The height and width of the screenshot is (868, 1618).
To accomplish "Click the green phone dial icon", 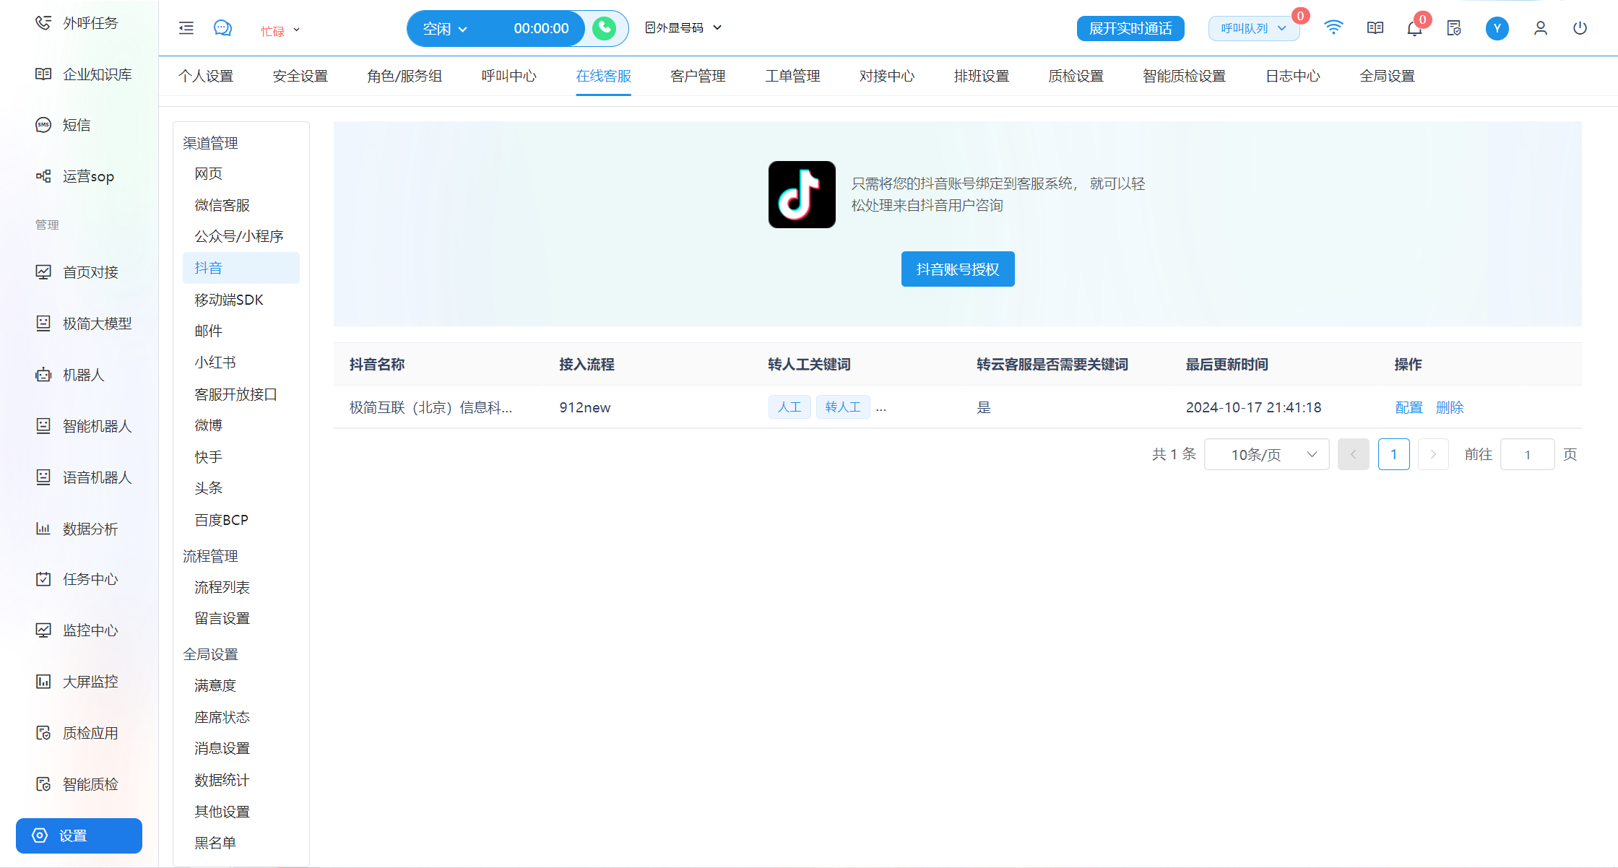I will (605, 28).
